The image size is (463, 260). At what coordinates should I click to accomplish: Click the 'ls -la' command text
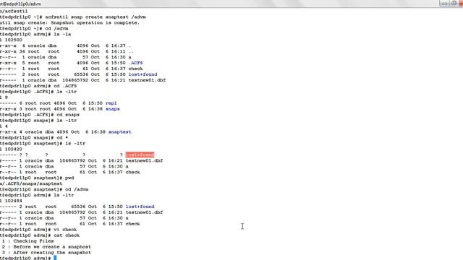click(62, 34)
